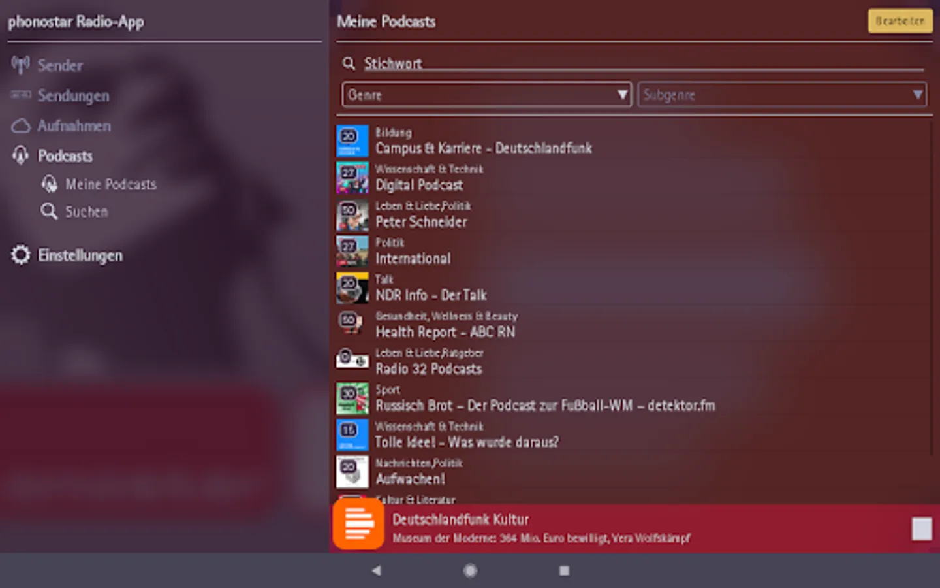
Task: Open Campus & Karriere - Deutschlandfunk title
Action: coord(484,148)
